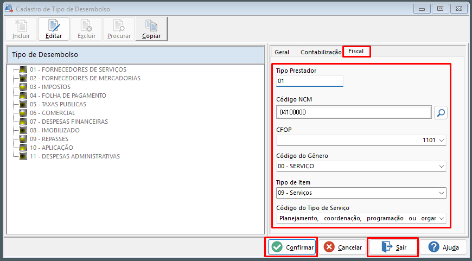
Task: Click icon beside 06 - COMERCIAL
Action: click(23, 113)
